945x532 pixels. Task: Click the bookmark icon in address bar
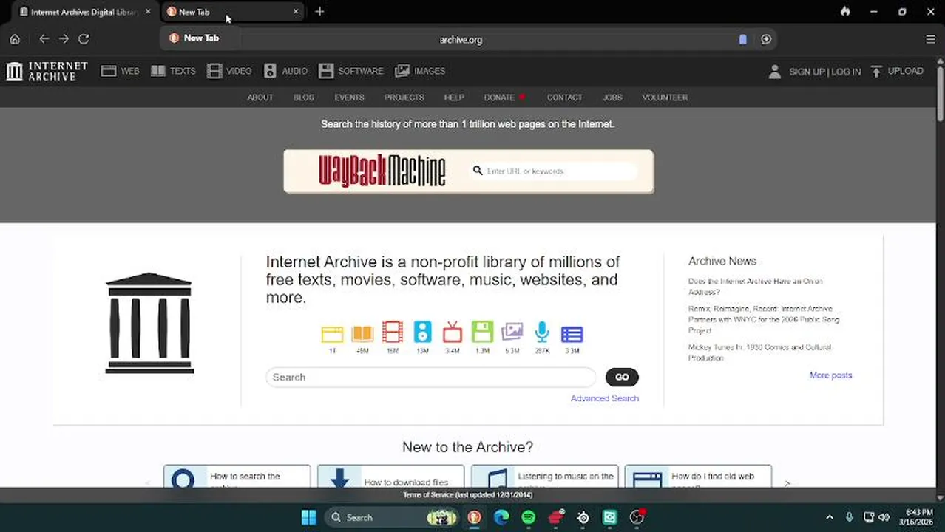[x=743, y=40]
